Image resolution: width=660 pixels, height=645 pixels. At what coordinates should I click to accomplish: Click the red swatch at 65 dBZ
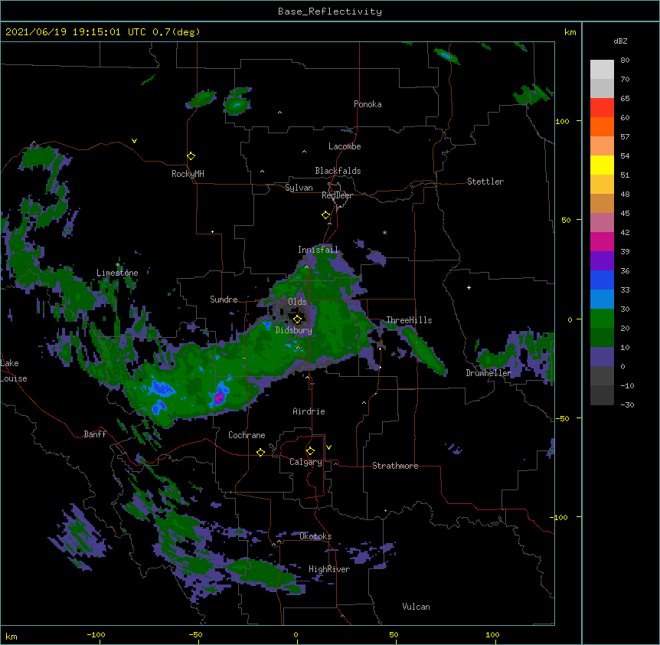coord(602,108)
